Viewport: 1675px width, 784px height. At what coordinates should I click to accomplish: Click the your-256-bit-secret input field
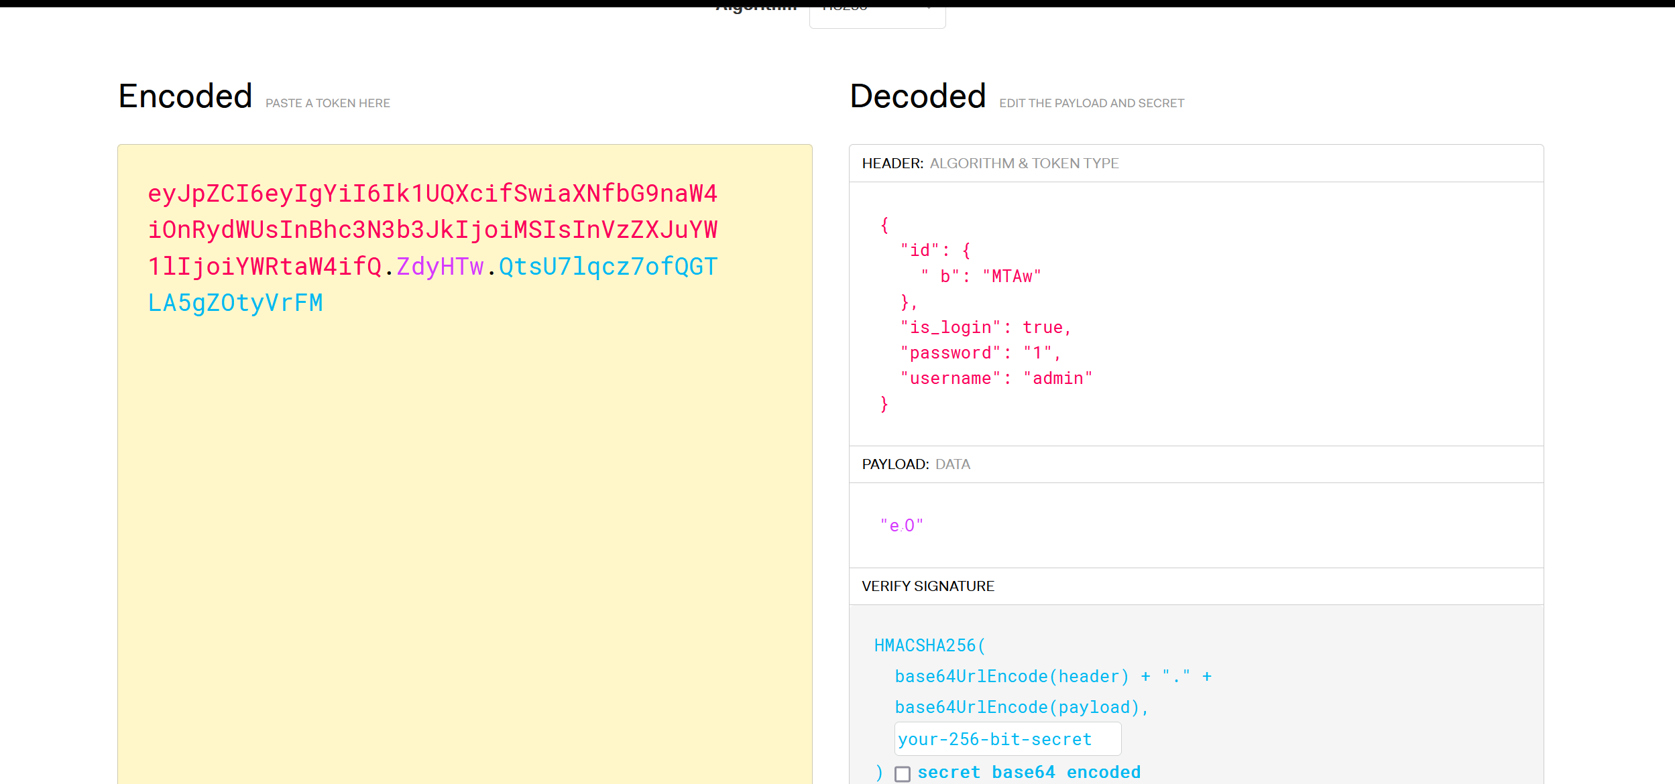pyautogui.click(x=1007, y=738)
